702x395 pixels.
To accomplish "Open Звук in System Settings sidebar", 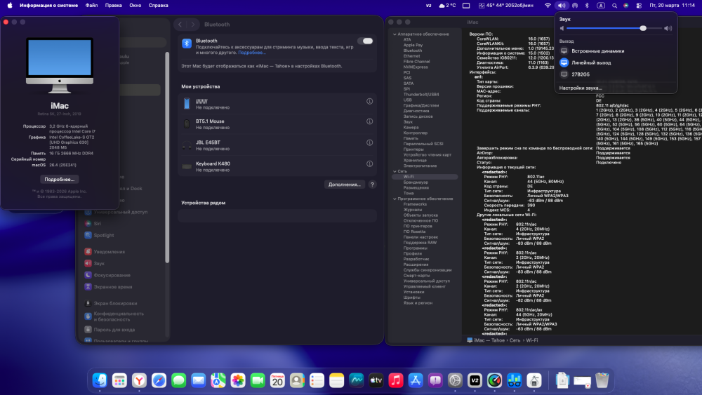I will pos(99,264).
